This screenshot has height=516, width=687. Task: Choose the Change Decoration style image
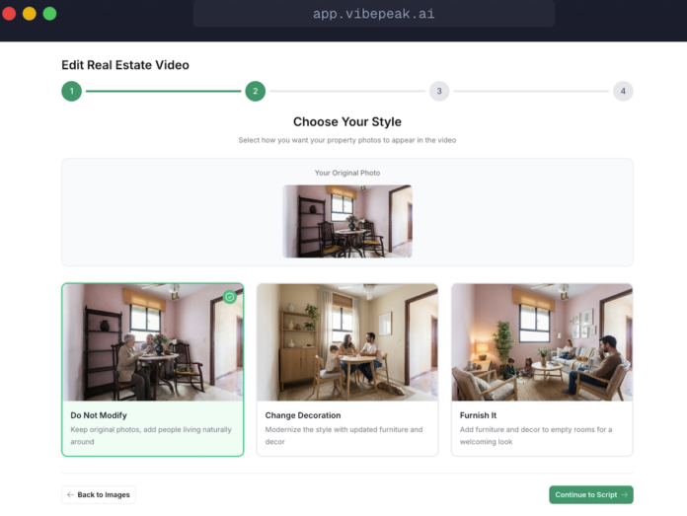point(347,342)
